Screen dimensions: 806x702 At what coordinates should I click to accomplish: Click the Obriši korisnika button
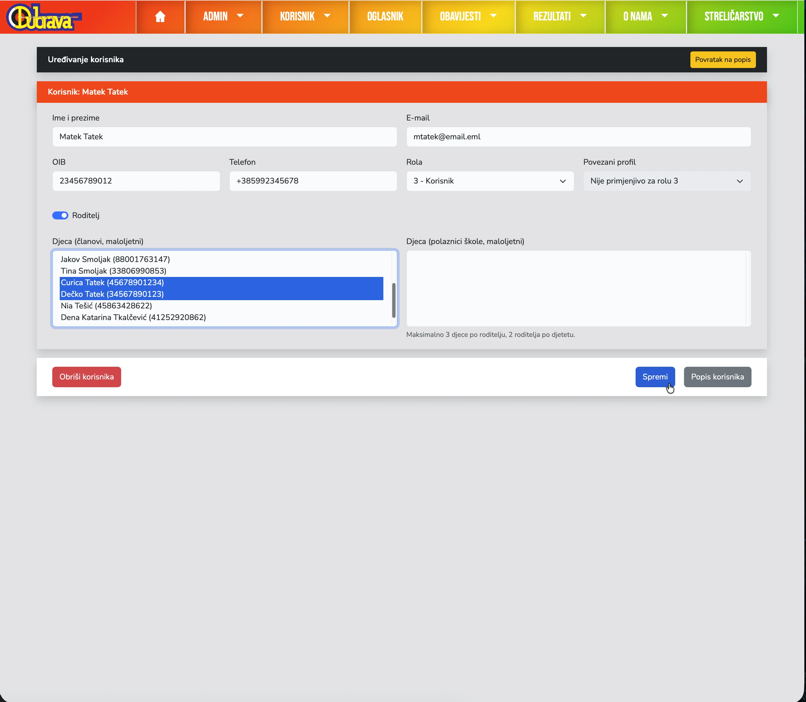click(87, 377)
